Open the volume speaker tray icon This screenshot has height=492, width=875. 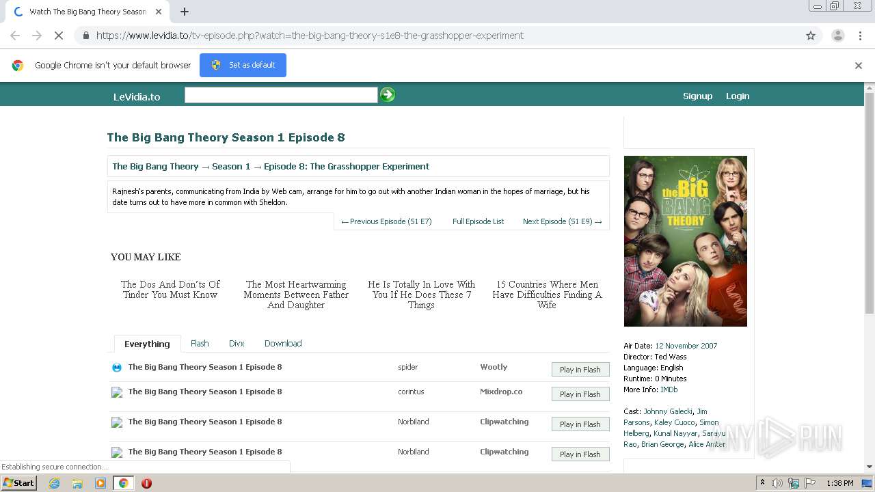777,483
